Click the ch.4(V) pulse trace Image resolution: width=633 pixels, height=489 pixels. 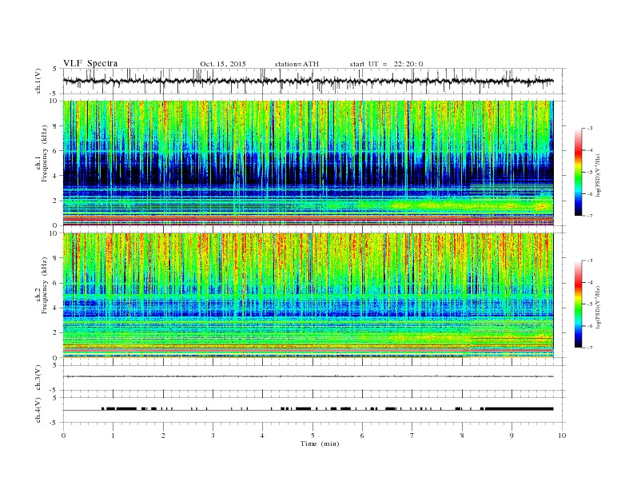[308, 409]
